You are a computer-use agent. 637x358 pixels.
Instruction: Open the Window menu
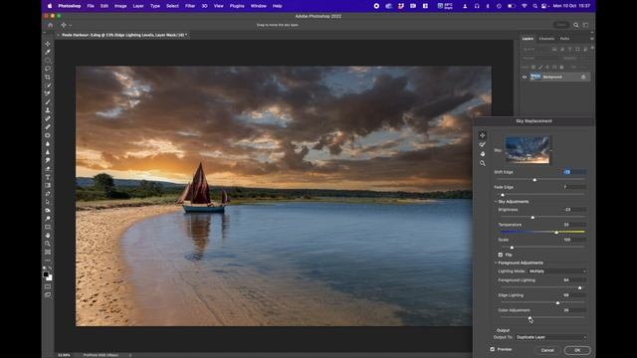pos(259,6)
